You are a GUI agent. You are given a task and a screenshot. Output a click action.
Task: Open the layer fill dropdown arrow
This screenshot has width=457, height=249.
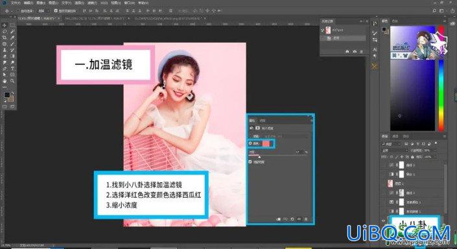click(434, 157)
